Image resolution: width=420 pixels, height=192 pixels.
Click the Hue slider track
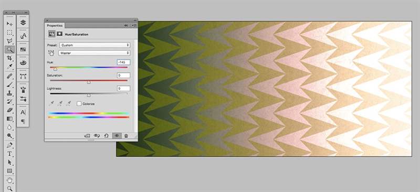pos(89,67)
